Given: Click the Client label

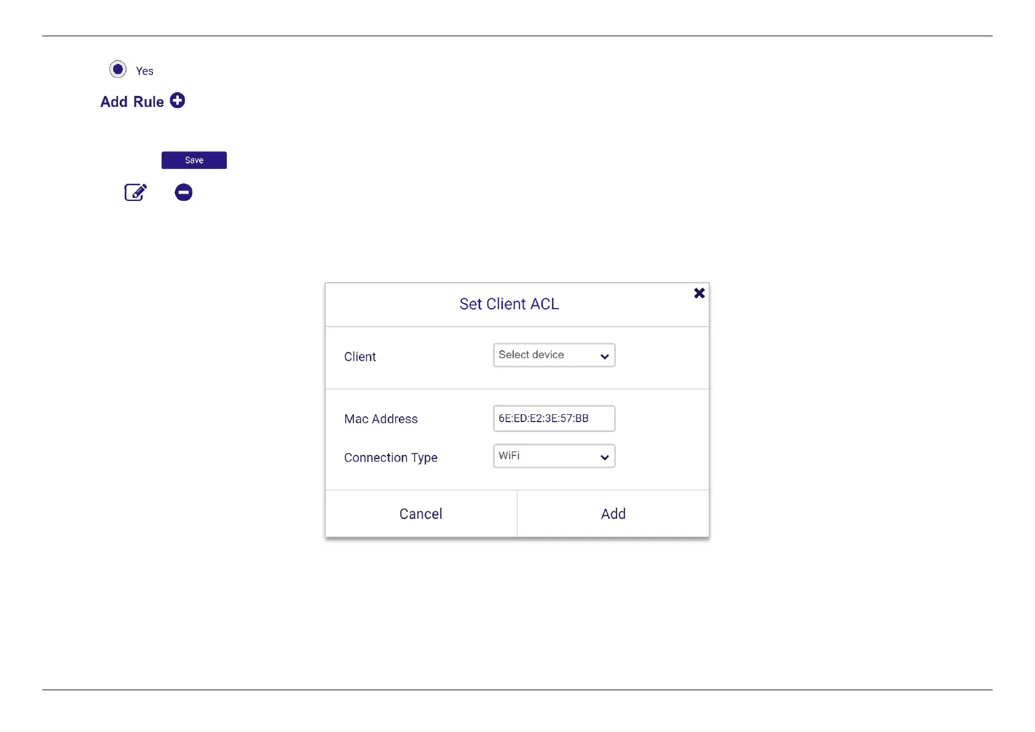Looking at the screenshot, I should [x=360, y=357].
